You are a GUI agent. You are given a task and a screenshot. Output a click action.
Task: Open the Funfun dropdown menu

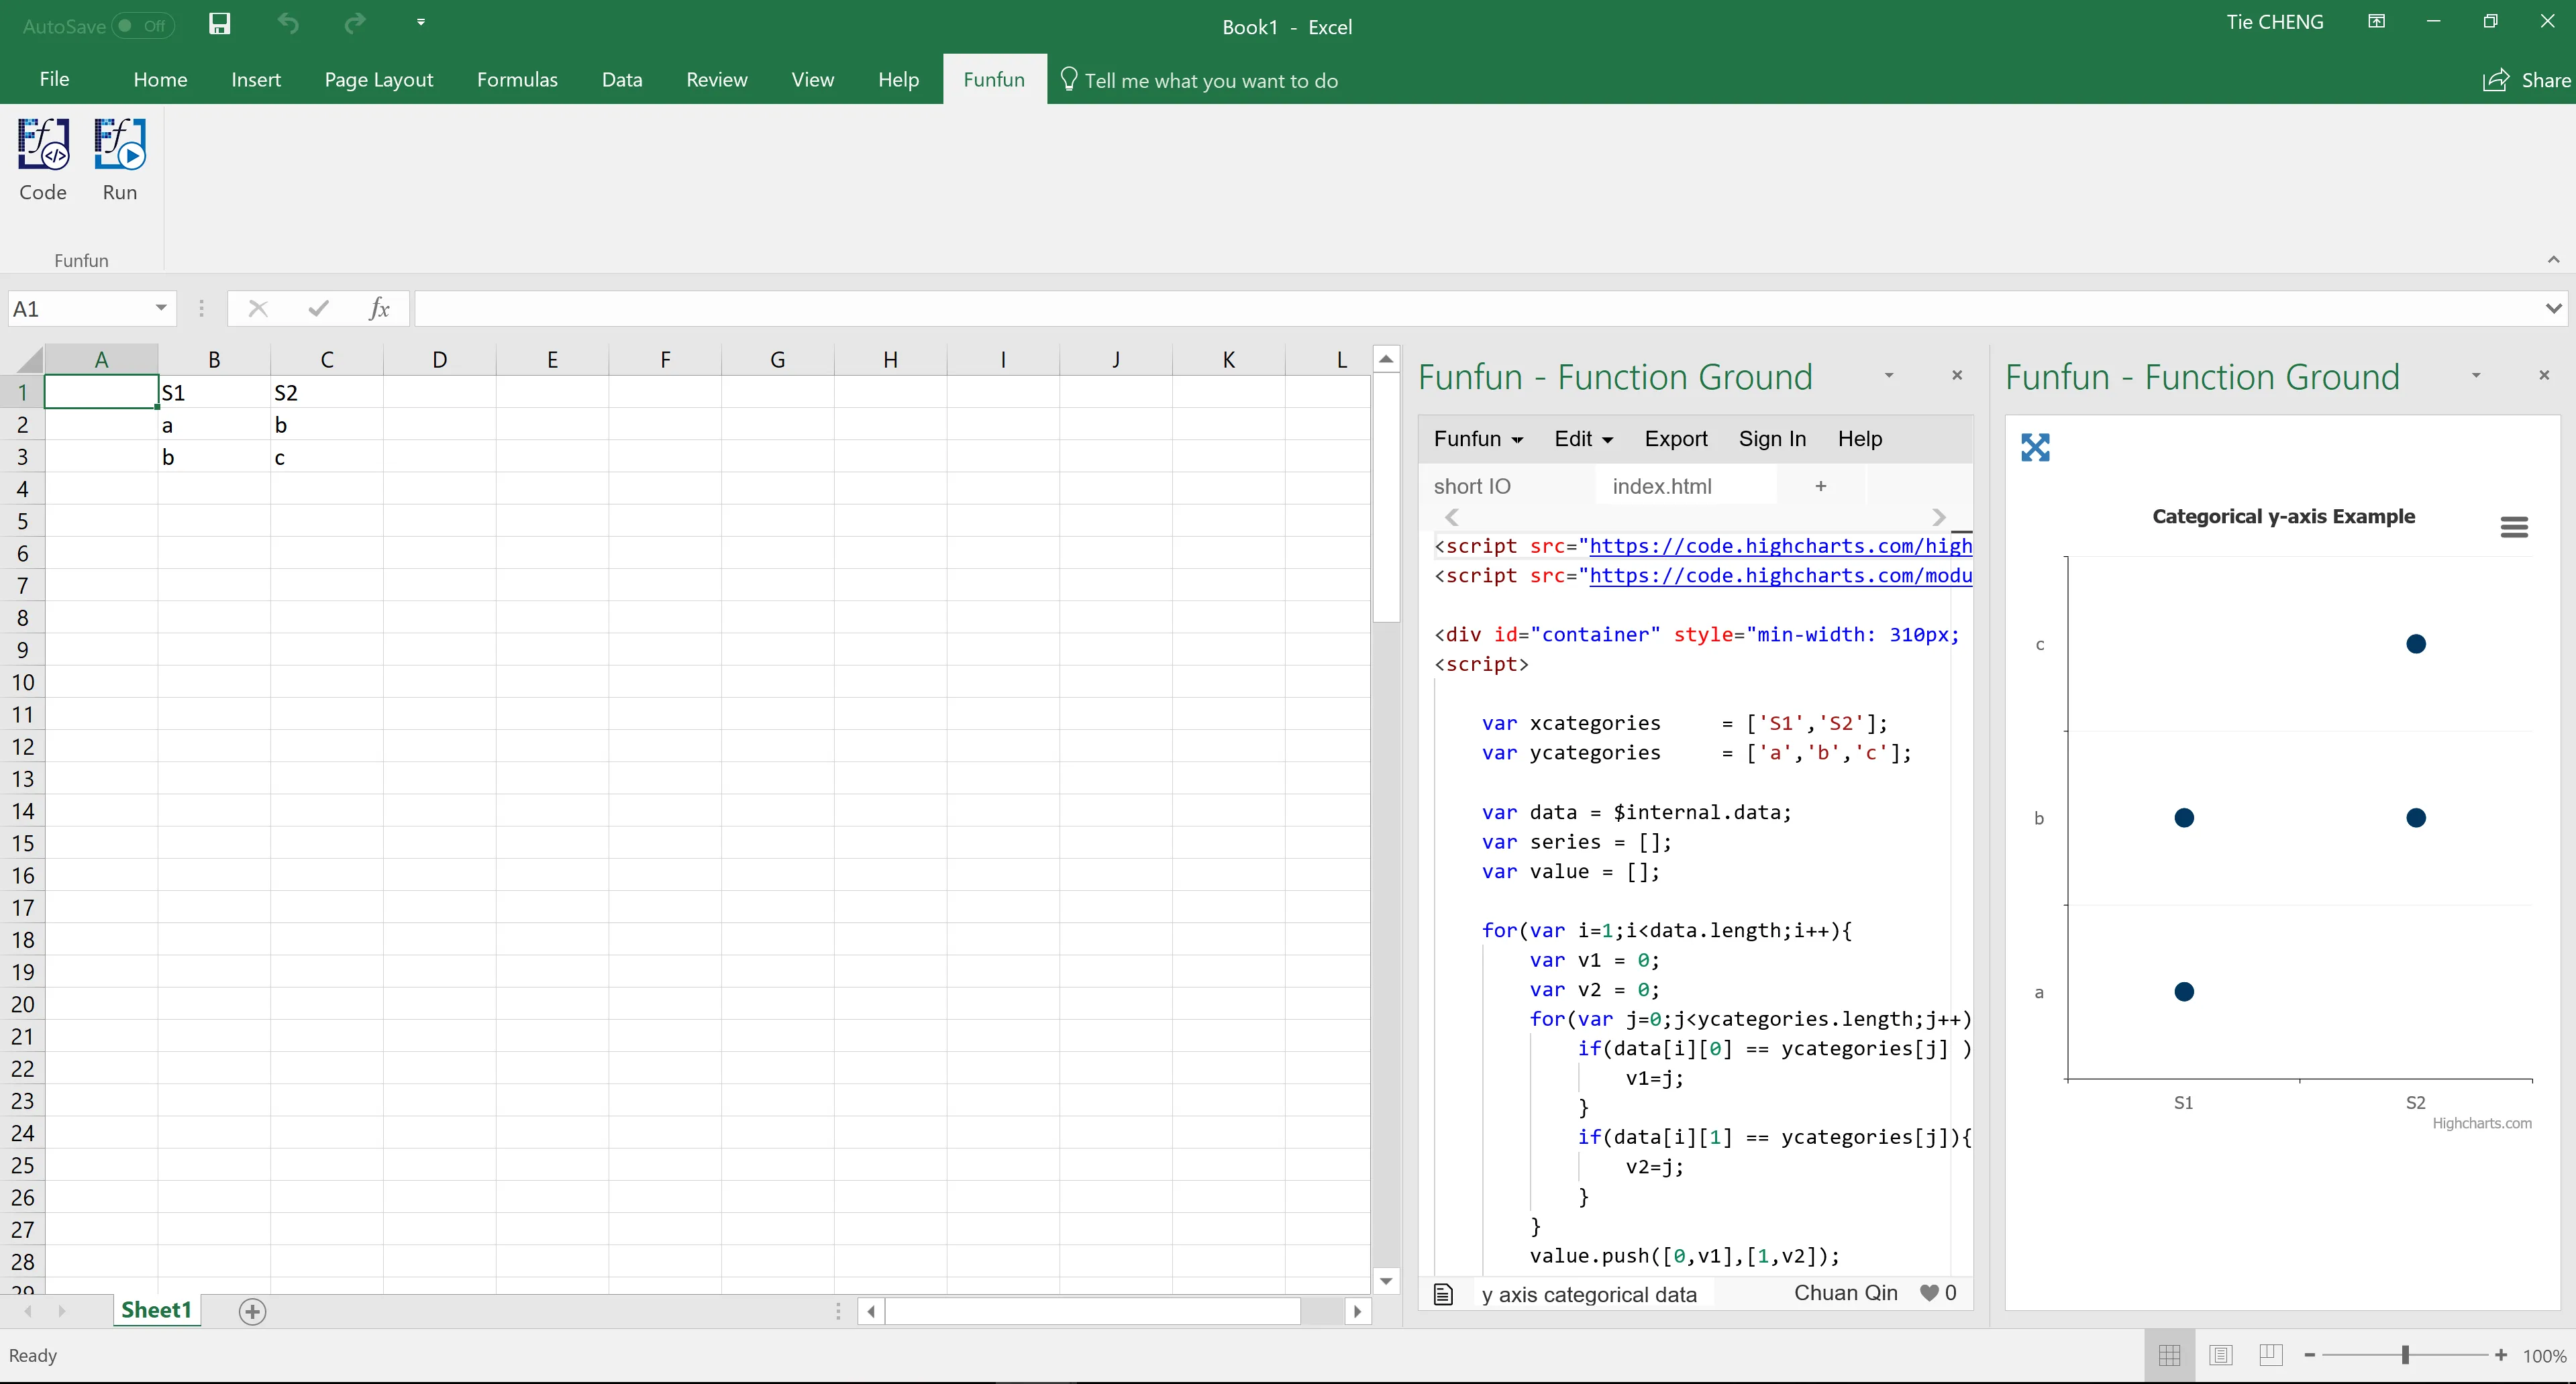[x=1478, y=439]
